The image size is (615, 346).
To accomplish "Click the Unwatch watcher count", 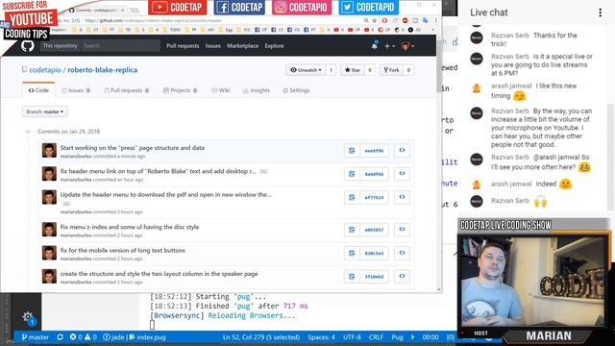I will click(x=331, y=70).
